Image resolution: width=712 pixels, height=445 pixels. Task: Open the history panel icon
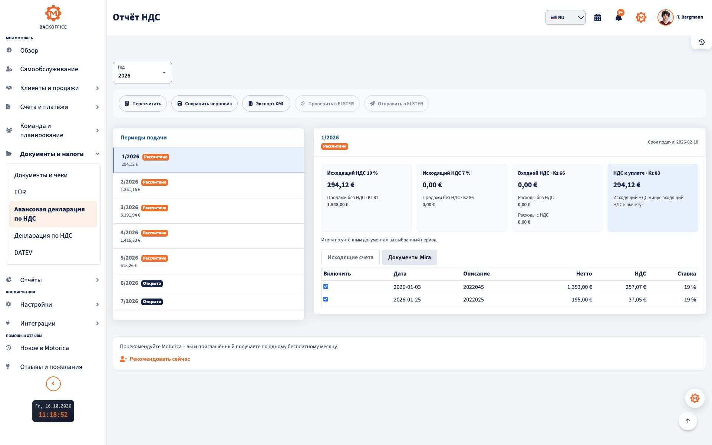point(701,42)
